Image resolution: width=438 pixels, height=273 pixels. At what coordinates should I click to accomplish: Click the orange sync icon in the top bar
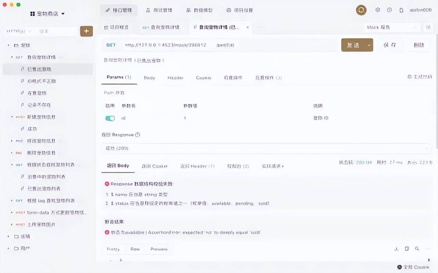pos(361,10)
